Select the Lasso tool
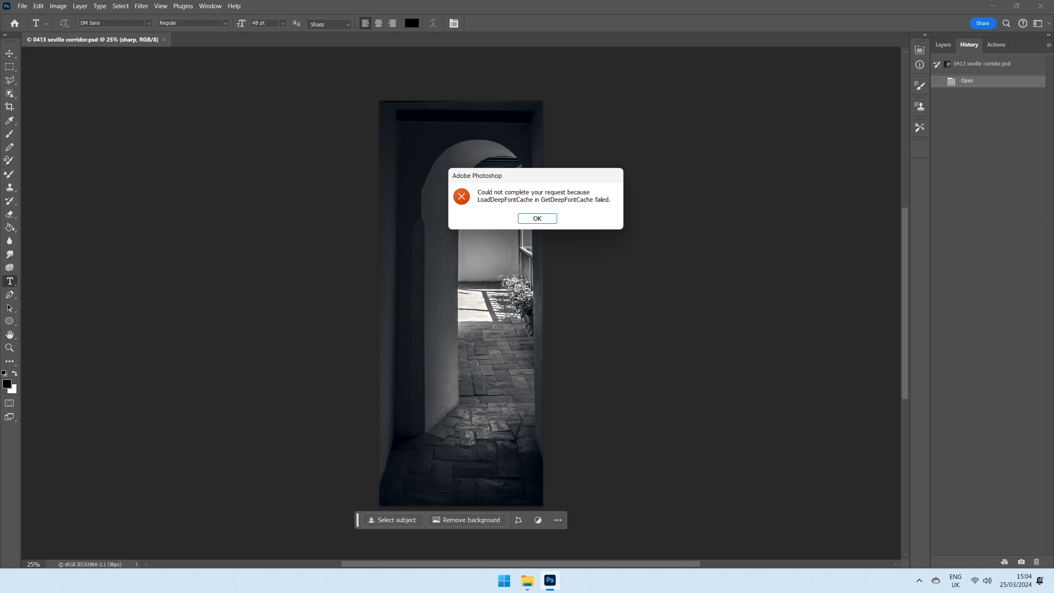Image resolution: width=1054 pixels, height=593 pixels. click(x=9, y=80)
